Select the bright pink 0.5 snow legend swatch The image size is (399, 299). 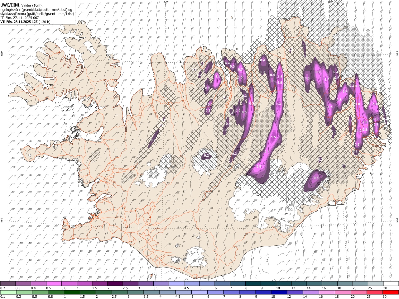54,283
